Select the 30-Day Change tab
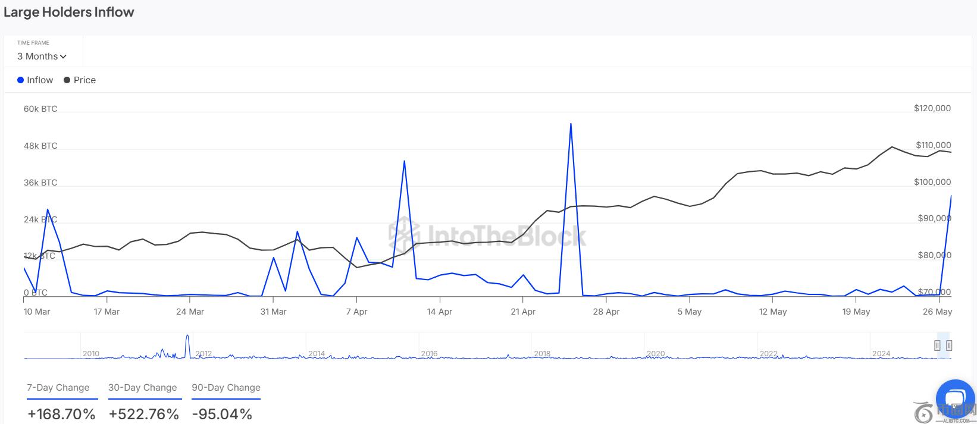 click(x=143, y=388)
